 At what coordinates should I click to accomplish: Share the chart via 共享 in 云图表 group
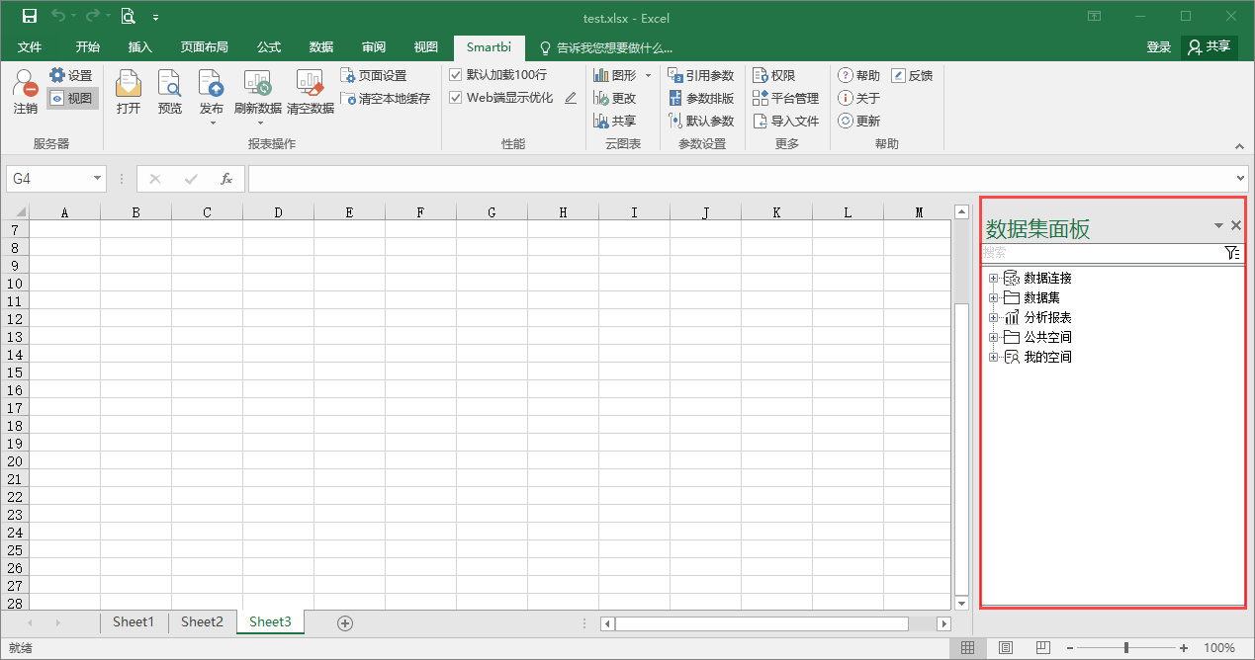coord(615,121)
